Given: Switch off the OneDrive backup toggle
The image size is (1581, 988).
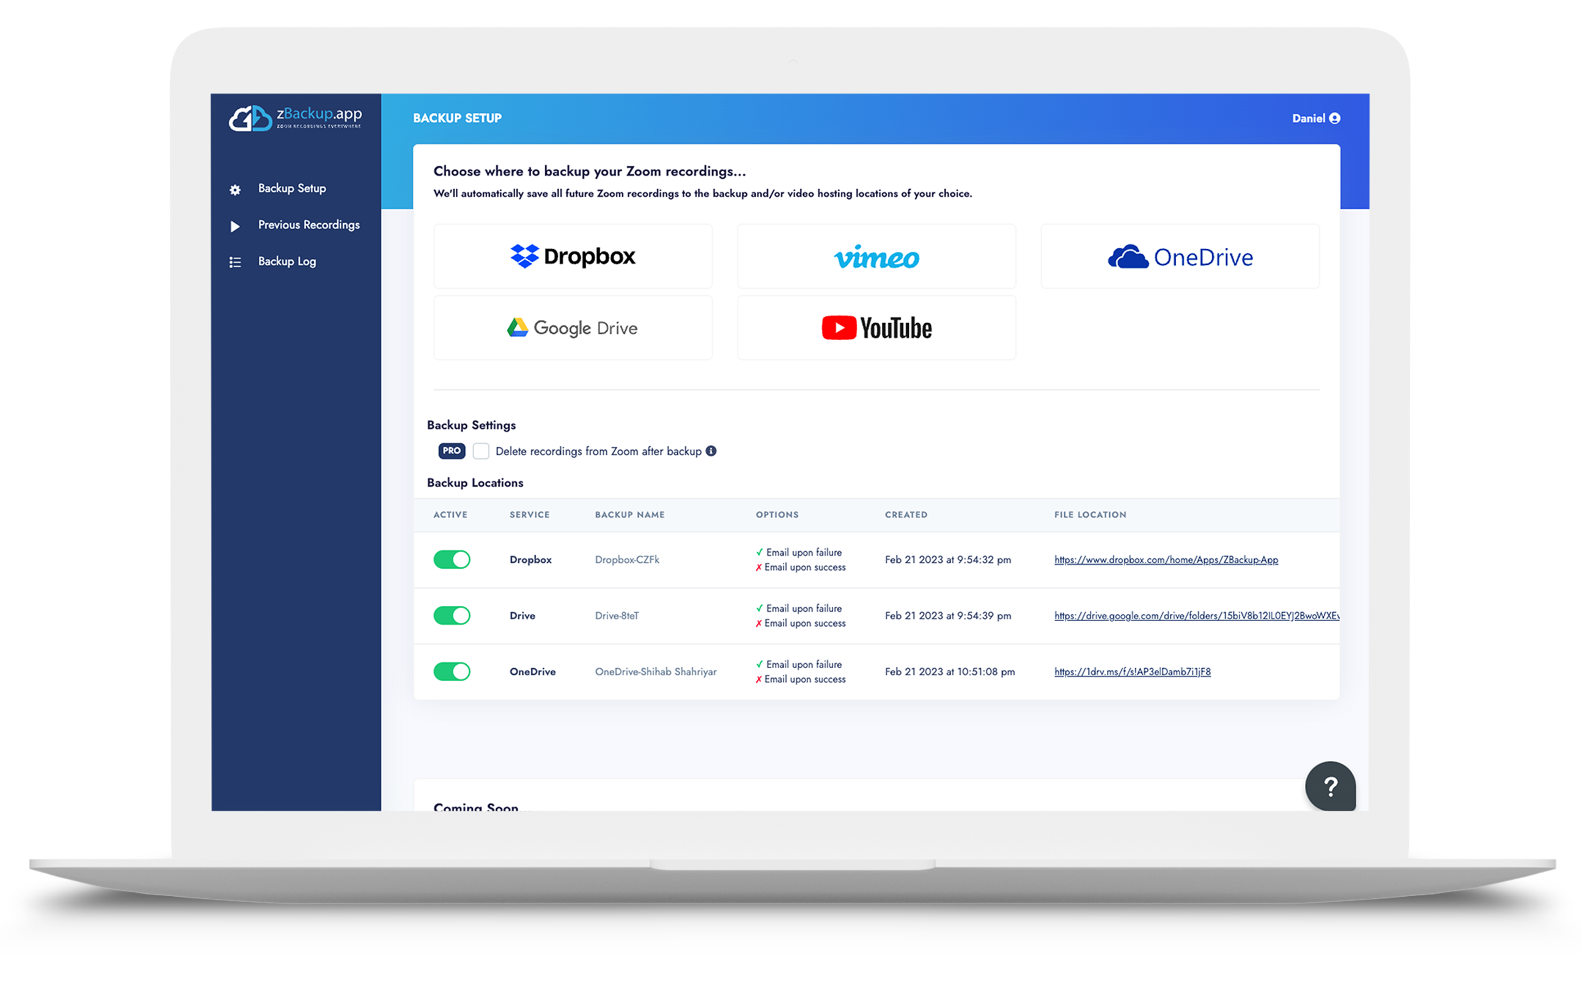Looking at the screenshot, I should (x=451, y=672).
